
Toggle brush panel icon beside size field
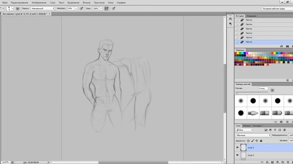[x=272, y=90]
